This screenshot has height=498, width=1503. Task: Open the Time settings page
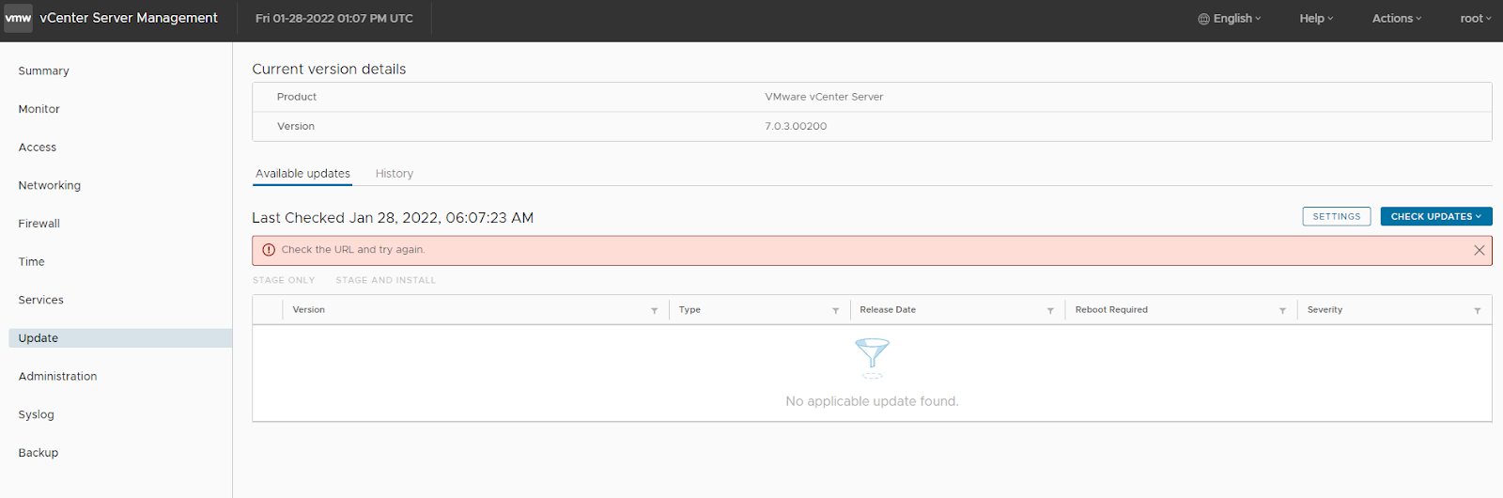(x=31, y=262)
